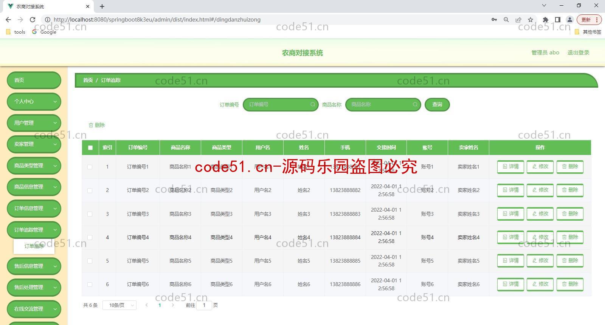The height and width of the screenshot is (325, 605).
Task: Click the browser address bar URL
Action: click(x=157, y=20)
